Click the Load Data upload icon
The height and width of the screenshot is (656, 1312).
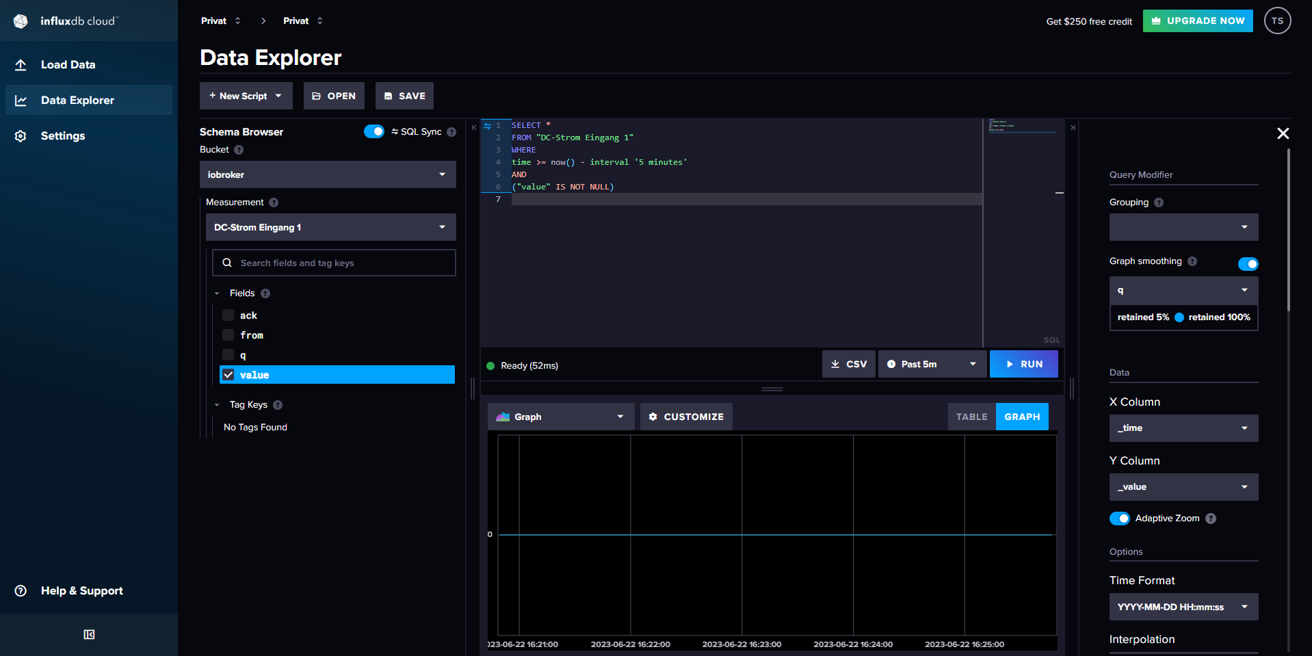pos(21,64)
